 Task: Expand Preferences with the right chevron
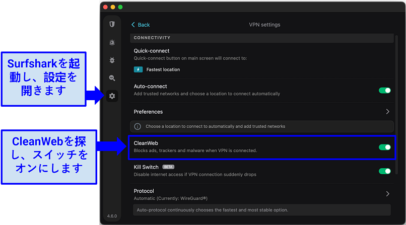point(388,111)
